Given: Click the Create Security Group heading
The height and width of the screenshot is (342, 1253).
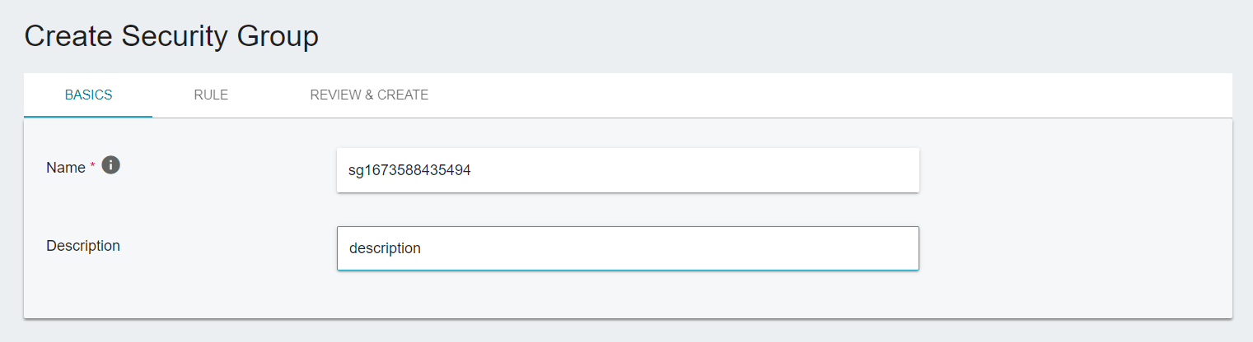Looking at the screenshot, I should coord(171,36).
